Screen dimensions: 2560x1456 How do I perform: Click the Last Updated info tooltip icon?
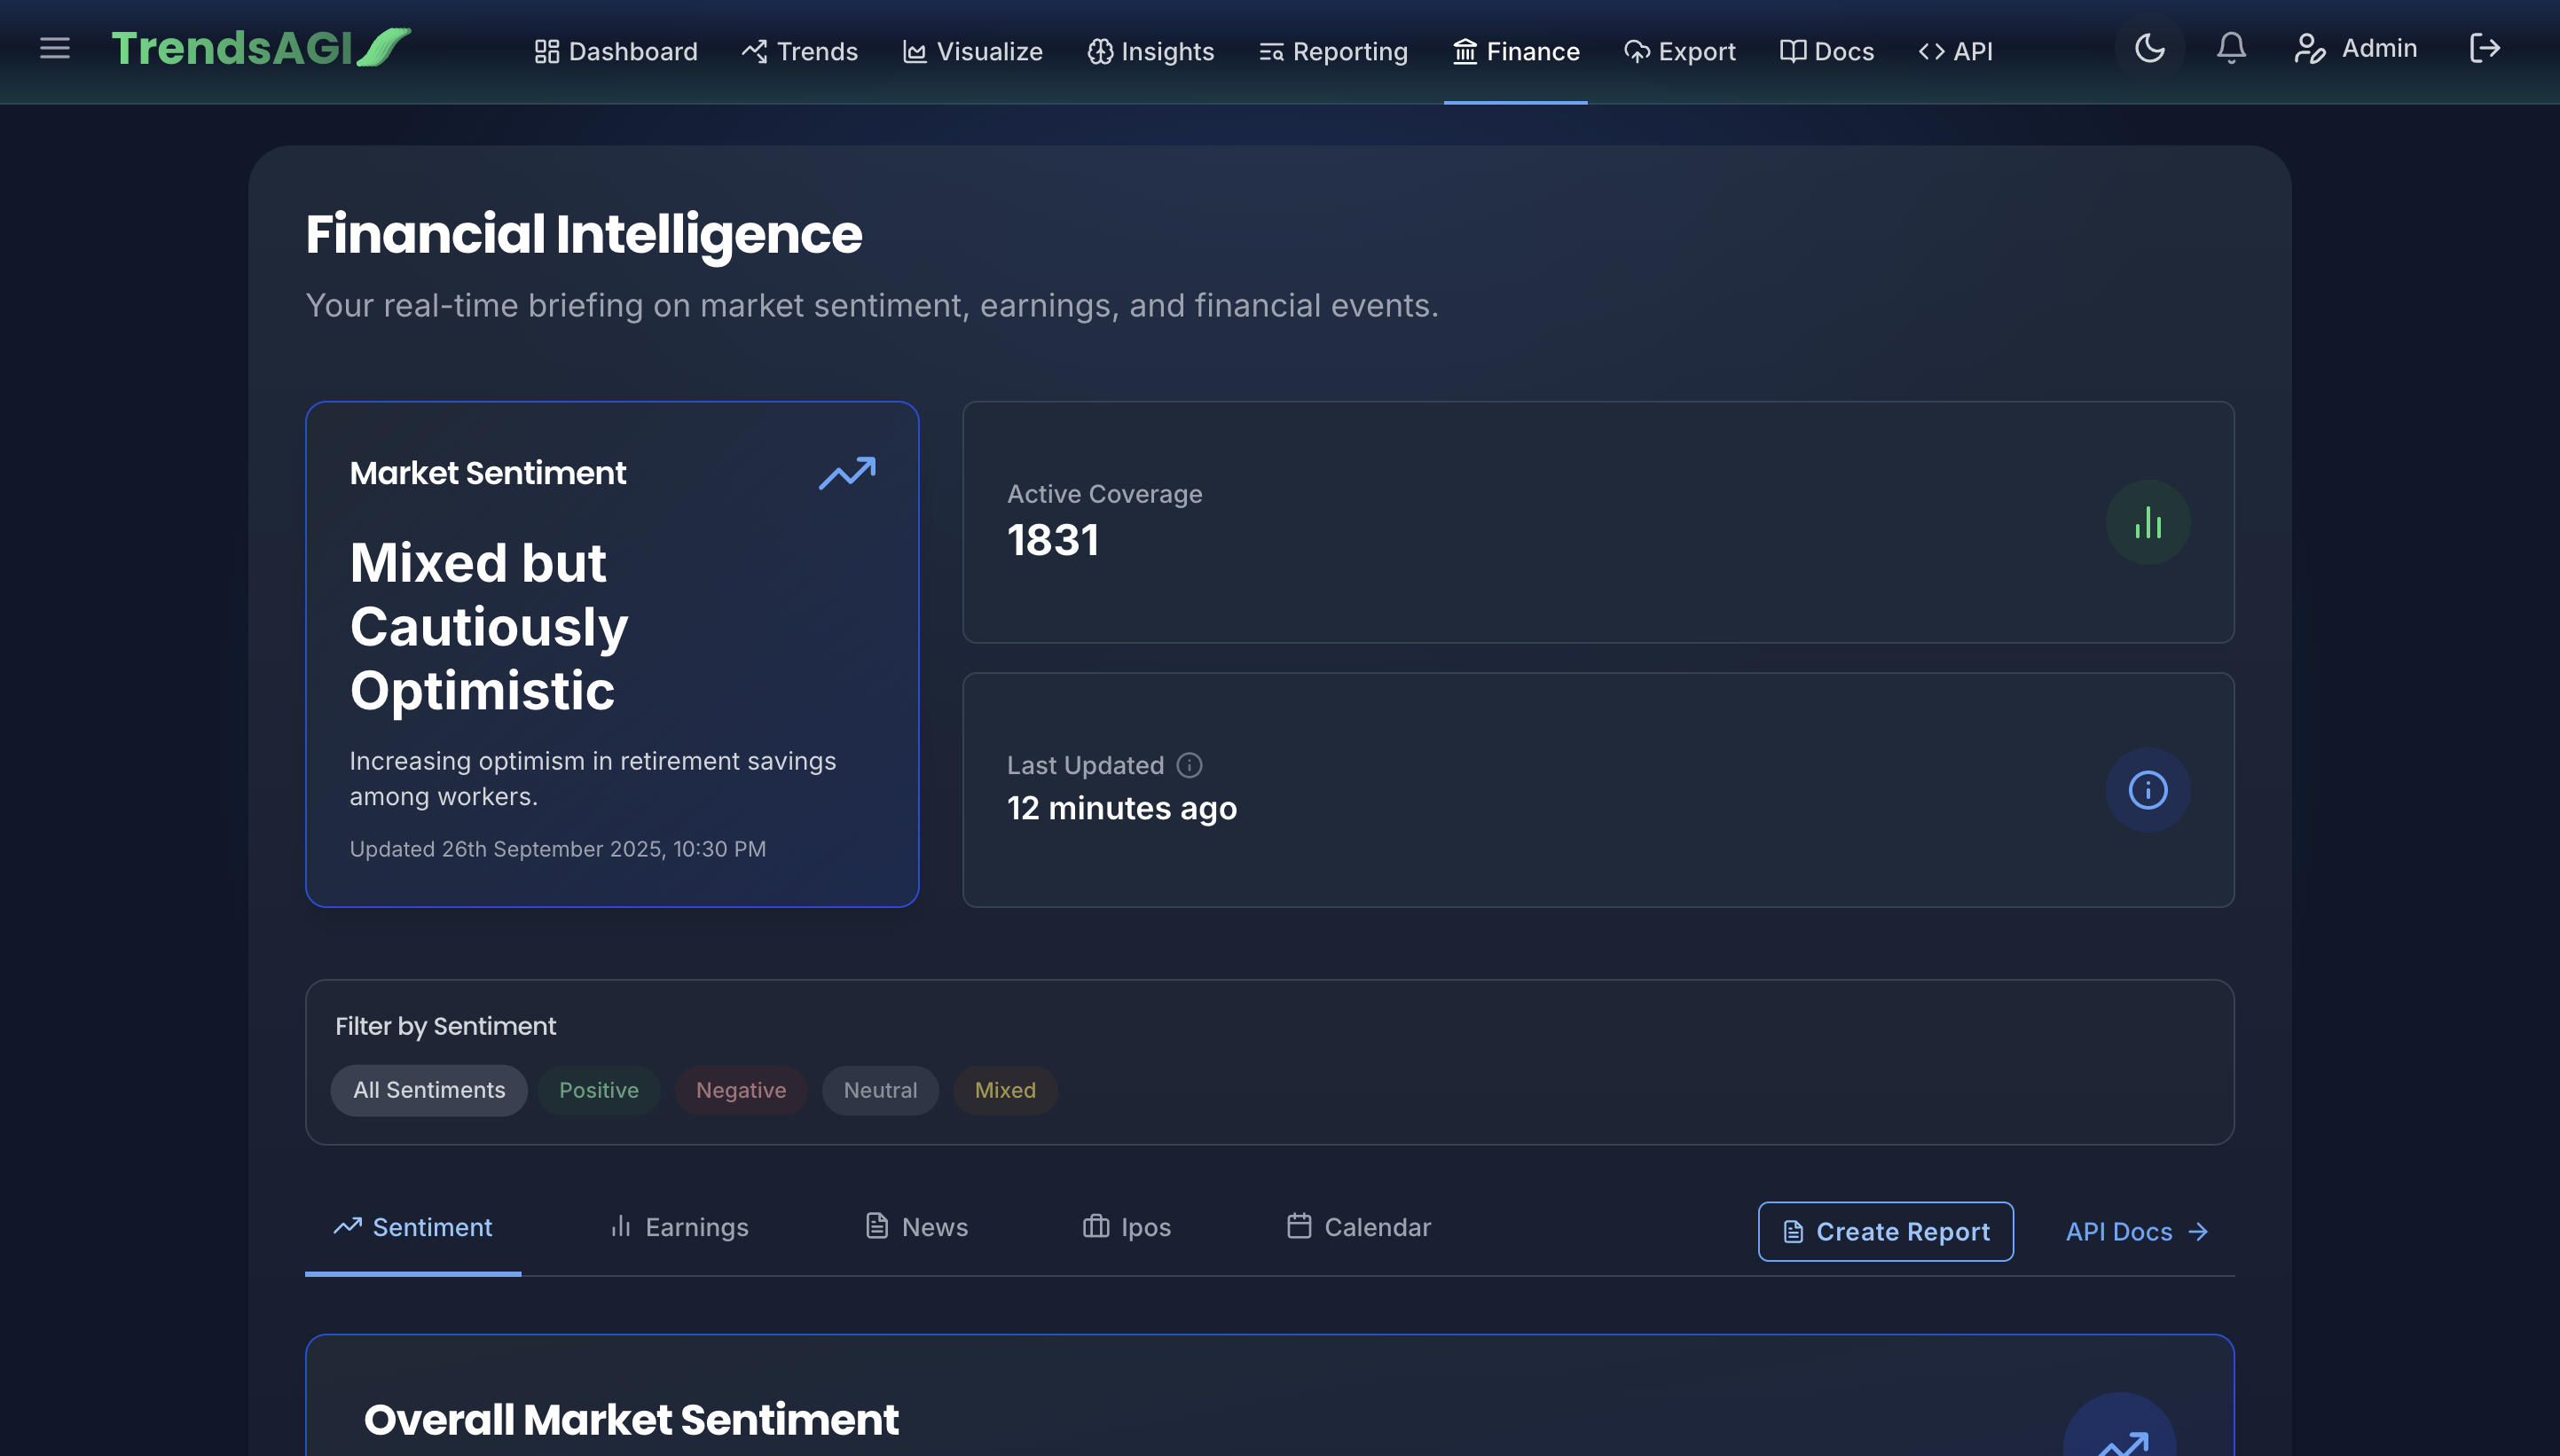(x=1190, y=765)
